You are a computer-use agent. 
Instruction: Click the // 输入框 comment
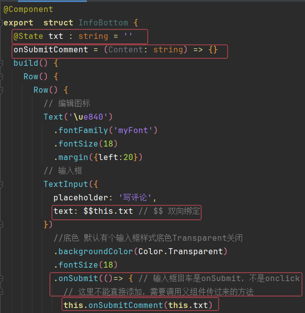[x=63, y=171]
